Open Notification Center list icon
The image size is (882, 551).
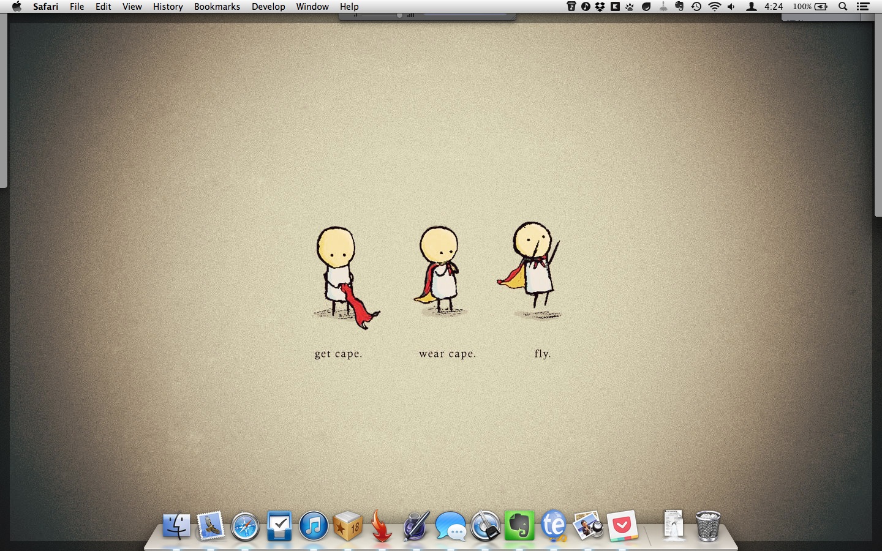(x=863, y=7)
